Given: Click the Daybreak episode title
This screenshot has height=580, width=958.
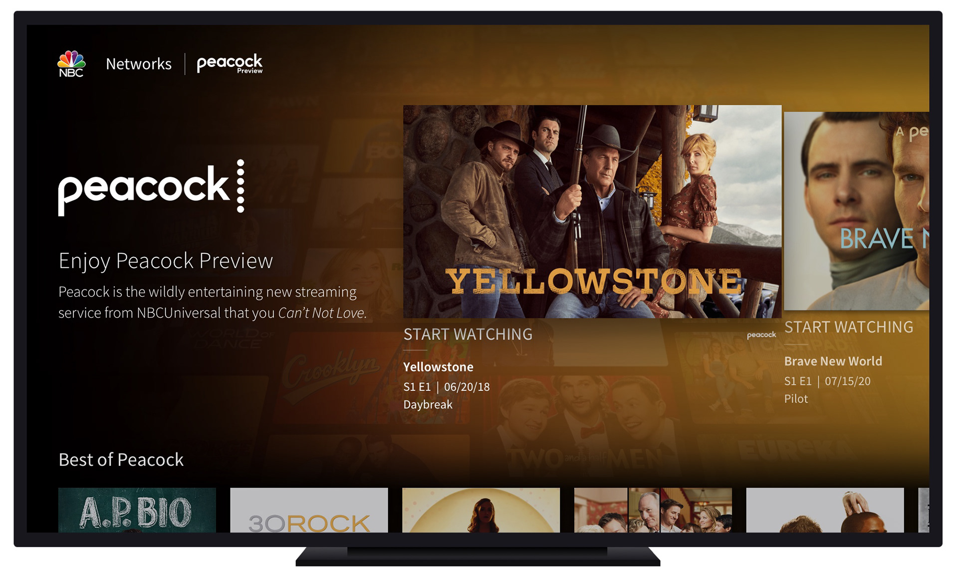Looking at the screenshot, I should click(x=428, y=404).
